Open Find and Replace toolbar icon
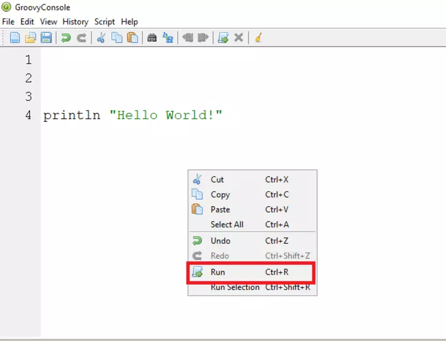 pyautogui.click(x=167, y=37)
